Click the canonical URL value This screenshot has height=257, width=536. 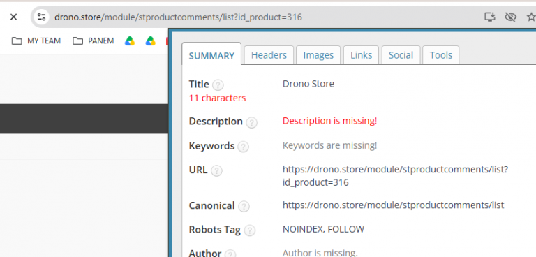pyautogui.click(x=393, y=205)
